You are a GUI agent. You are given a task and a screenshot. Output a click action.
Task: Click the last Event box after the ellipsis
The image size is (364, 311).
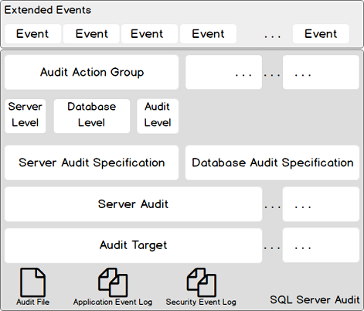[x=321, y=34]
